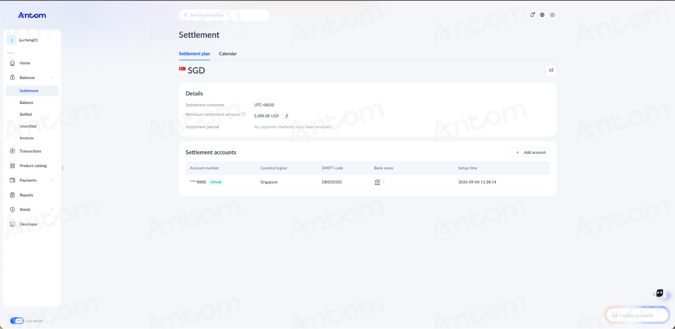Open Reports using its document icon
The image size is (675, 329).
pyautogui.click(x=12, y=195)
